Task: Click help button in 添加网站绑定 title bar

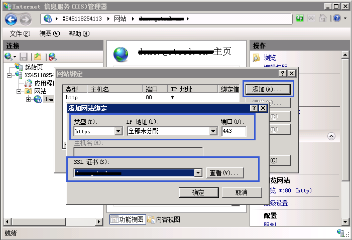Action: [x=254, y=108]
